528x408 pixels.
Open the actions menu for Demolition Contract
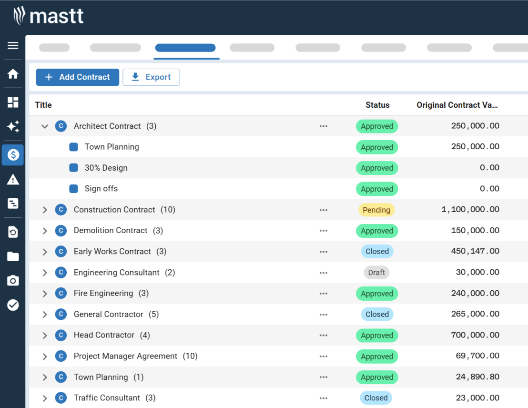pos(324,231)
